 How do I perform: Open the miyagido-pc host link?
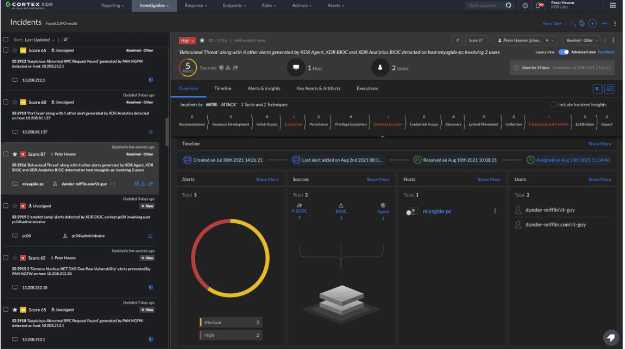click(437, 212)
